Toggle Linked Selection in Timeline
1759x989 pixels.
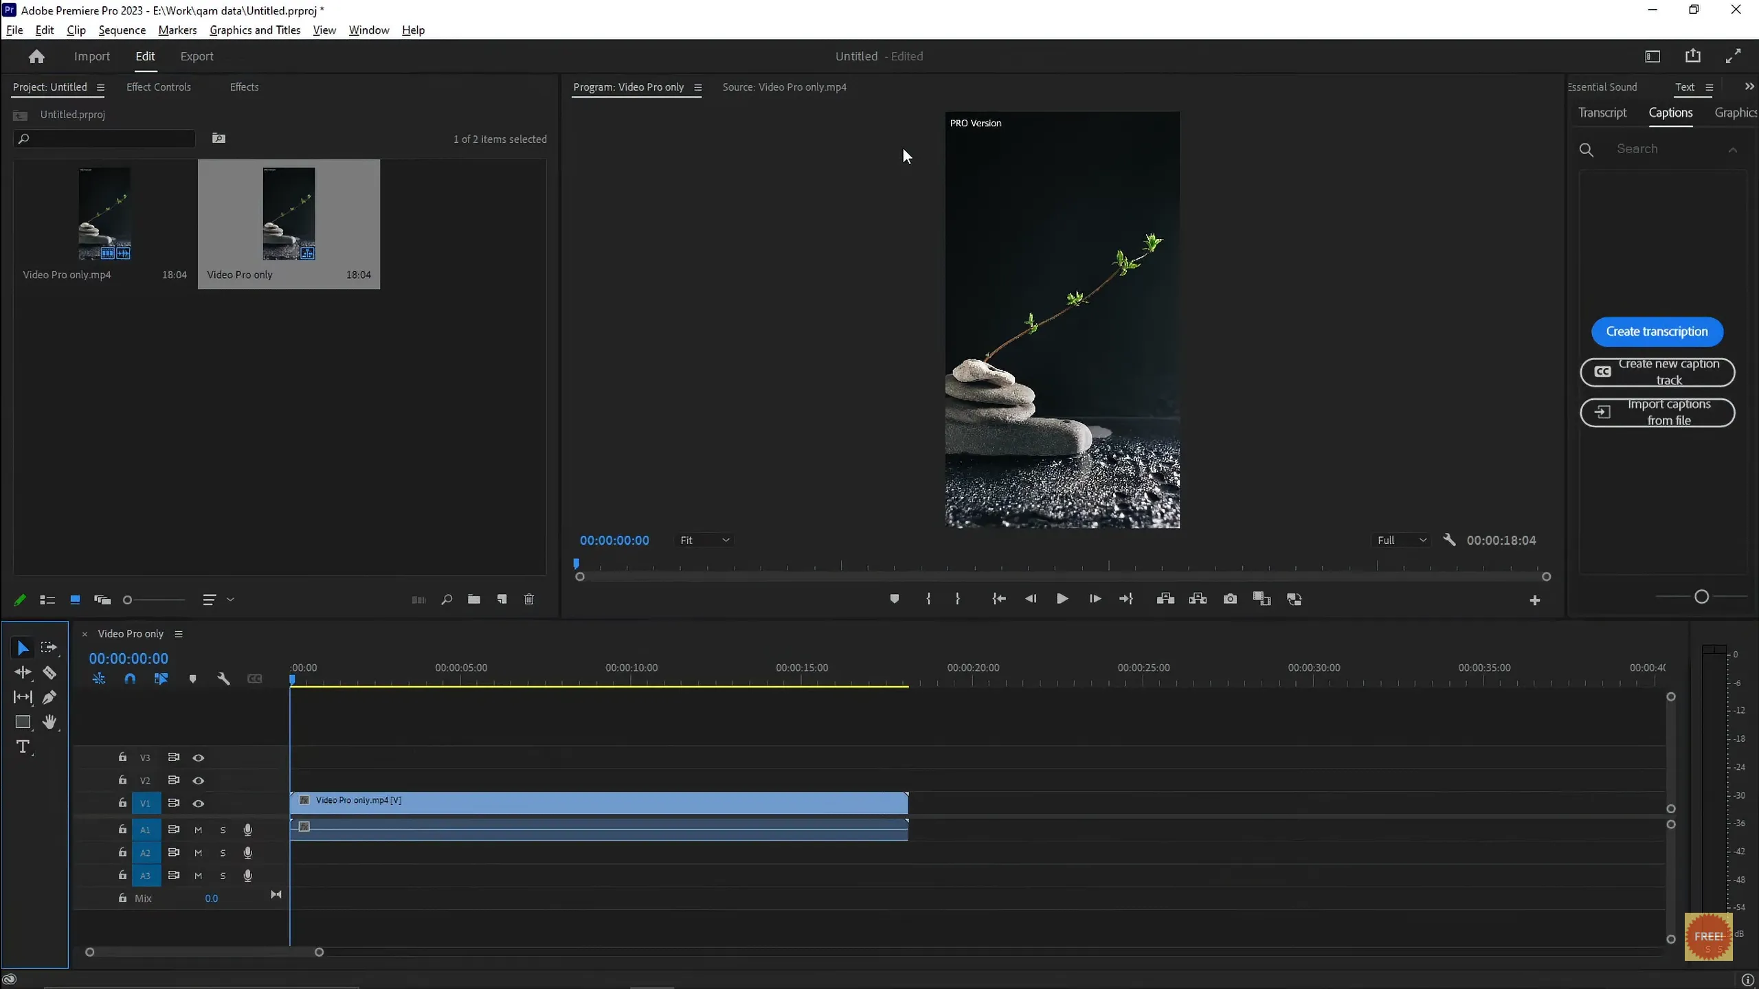161,679
